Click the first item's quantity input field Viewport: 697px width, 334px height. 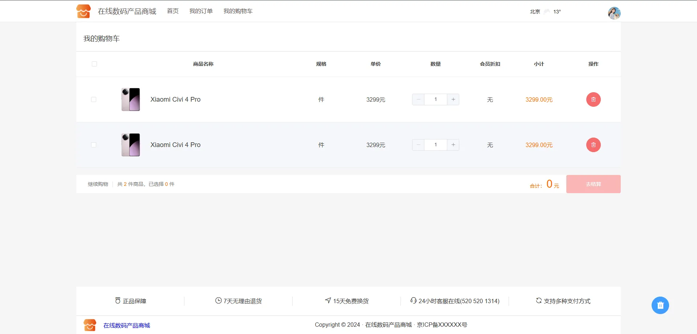click(436, 99)
